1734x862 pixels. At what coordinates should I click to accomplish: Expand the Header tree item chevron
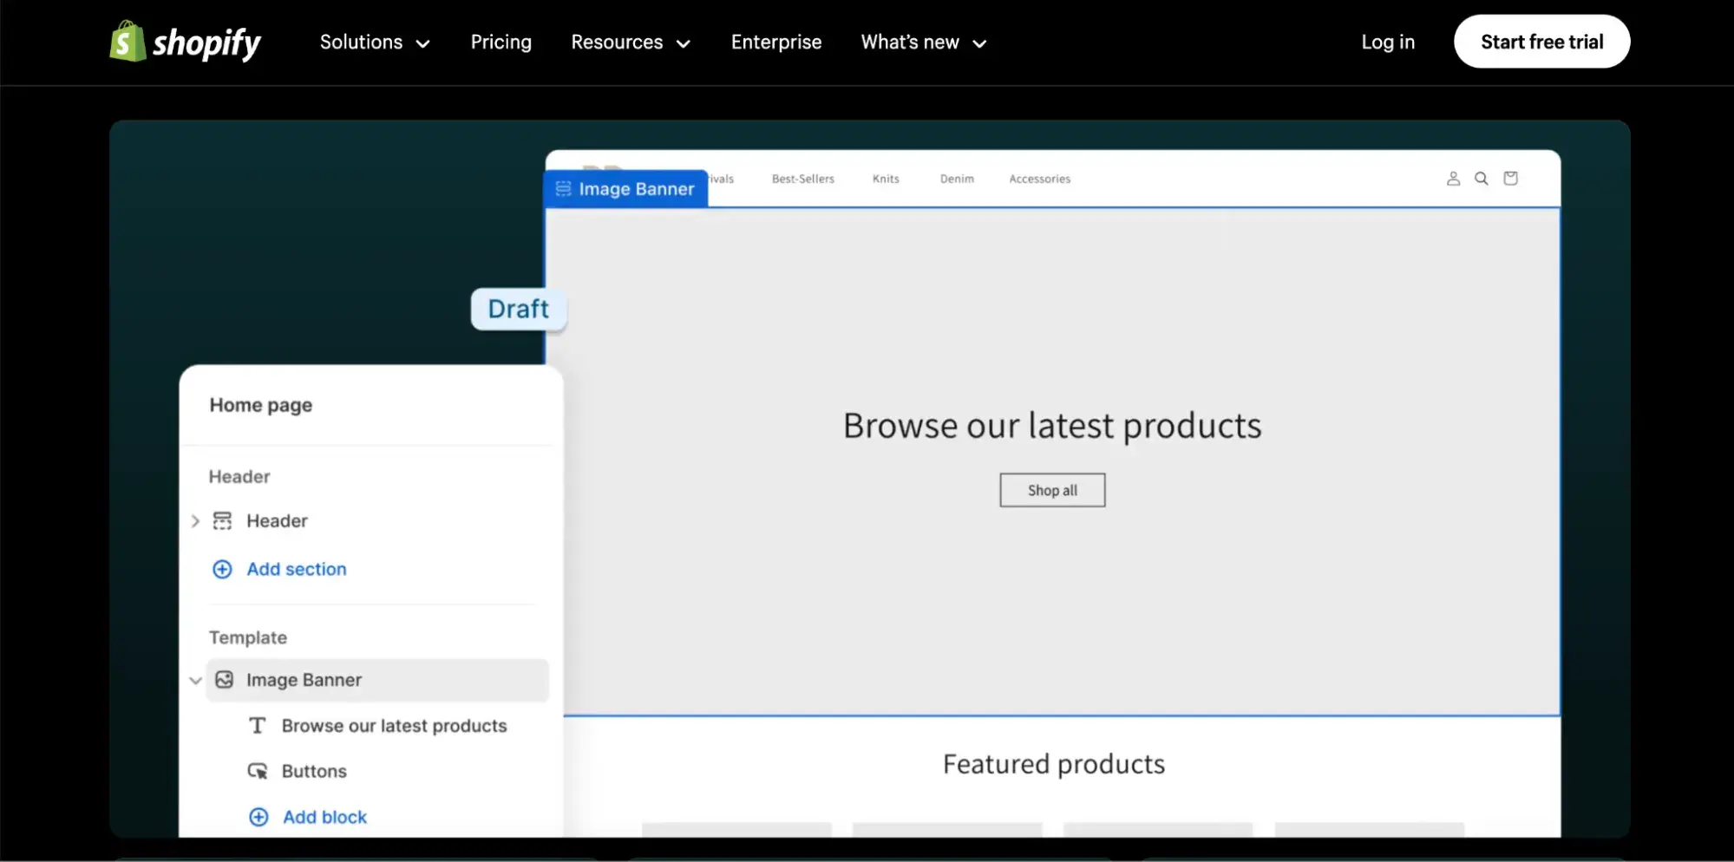click(x=195, y=520)
